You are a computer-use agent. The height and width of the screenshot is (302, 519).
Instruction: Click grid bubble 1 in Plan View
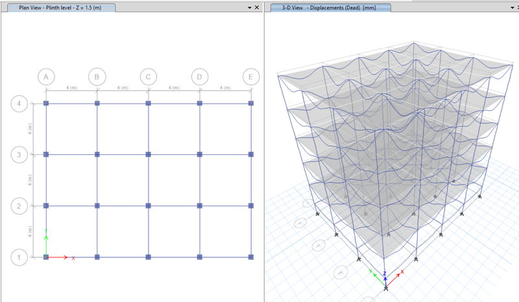[x=19, y=257]
